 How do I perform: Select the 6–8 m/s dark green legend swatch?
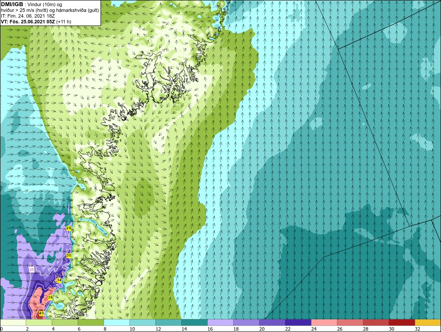coord(91,322)
